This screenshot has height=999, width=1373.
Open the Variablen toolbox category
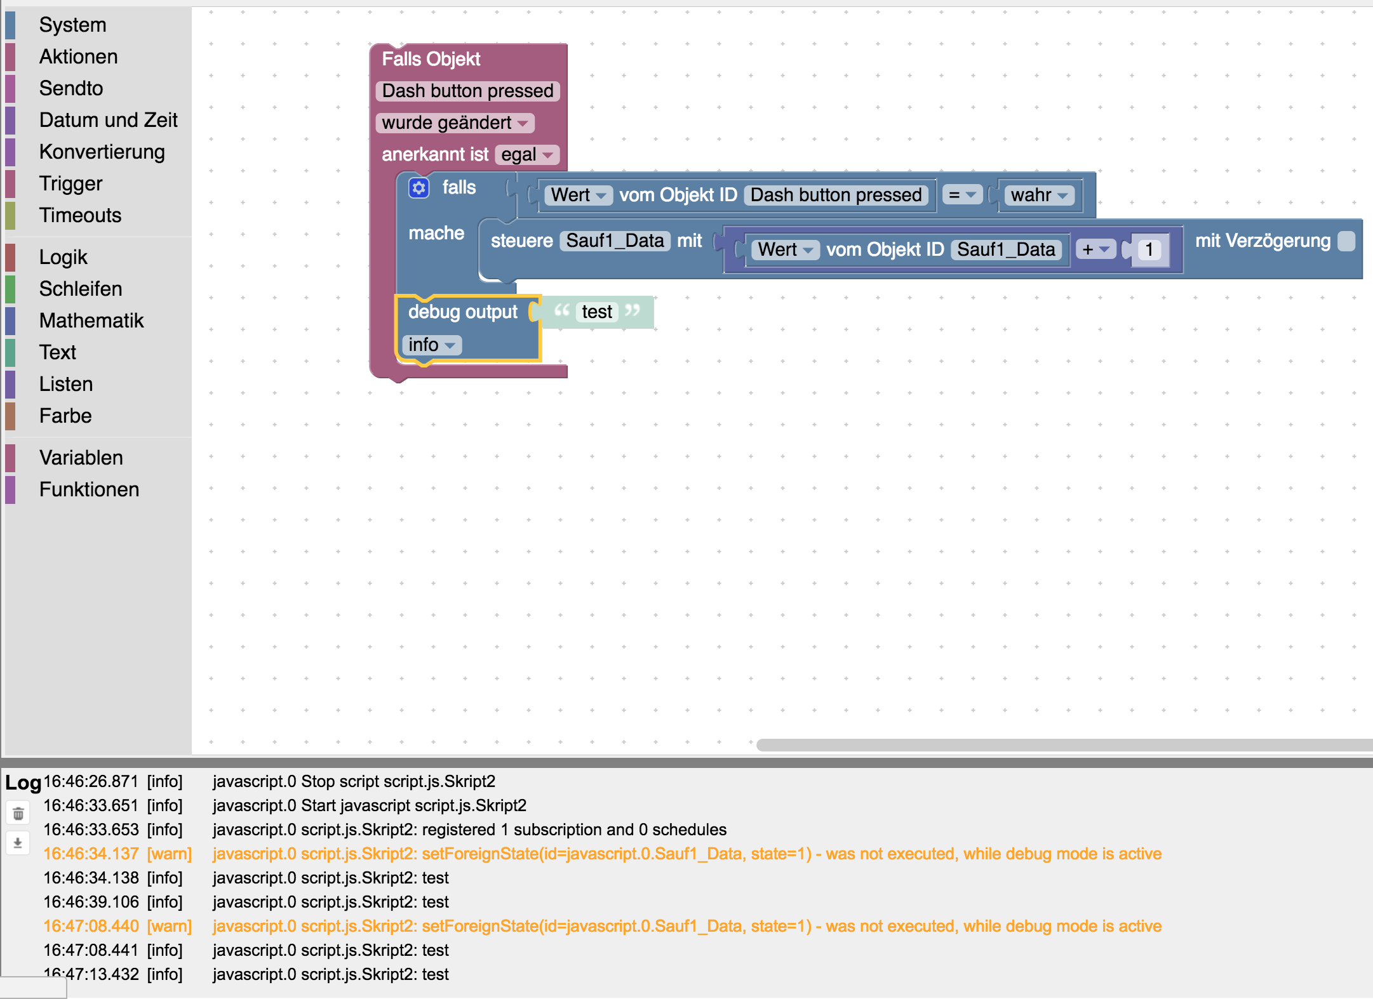[81, 458]
